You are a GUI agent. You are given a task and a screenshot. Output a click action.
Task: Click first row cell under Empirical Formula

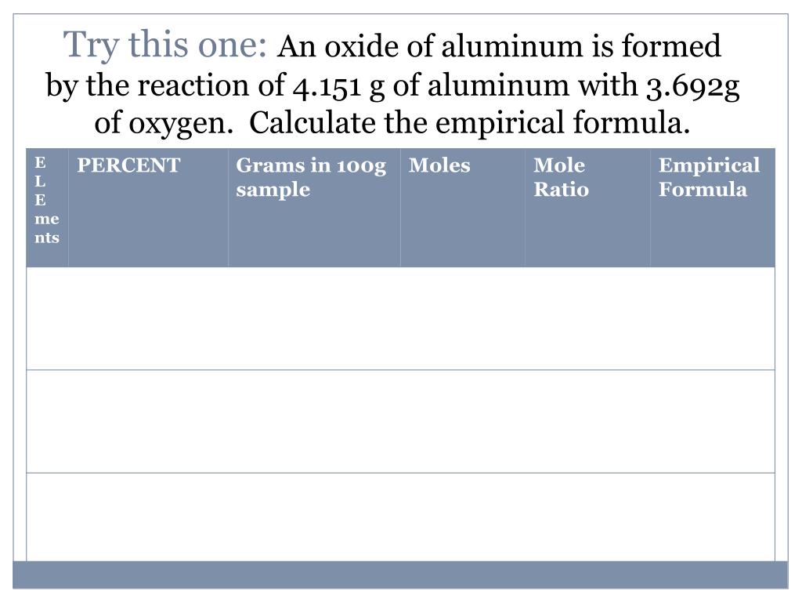point(713,318)
